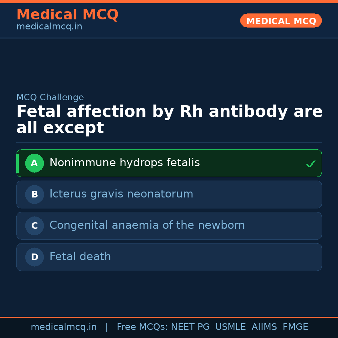Select the Fetal death answer
The width and height of the screenshot is (338, 338).
coord(80,257)
